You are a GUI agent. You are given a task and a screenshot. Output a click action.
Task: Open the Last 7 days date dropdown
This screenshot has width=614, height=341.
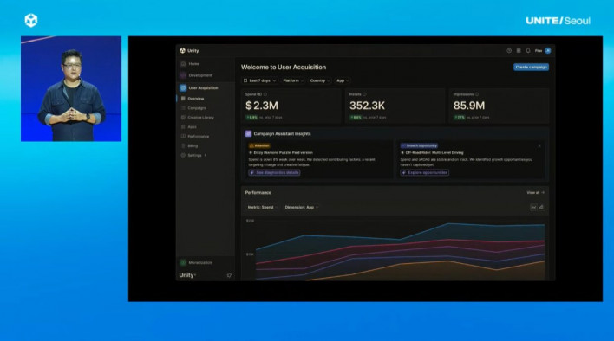click(259, 80)
